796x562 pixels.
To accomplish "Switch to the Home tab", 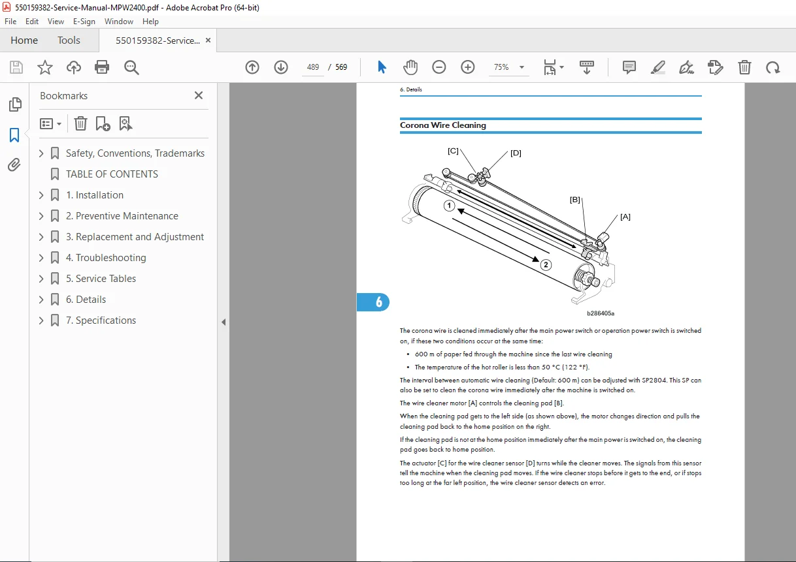I will tap(24, 40).
